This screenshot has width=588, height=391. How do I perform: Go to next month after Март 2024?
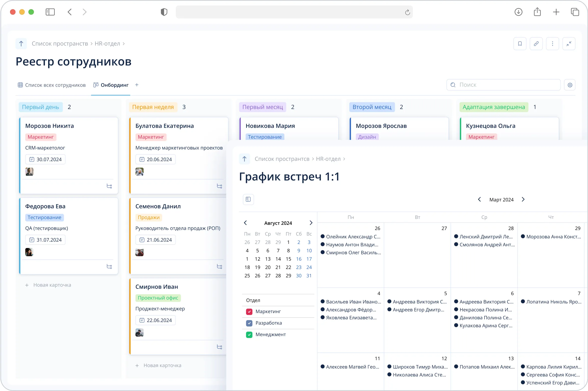pos(523,200)
